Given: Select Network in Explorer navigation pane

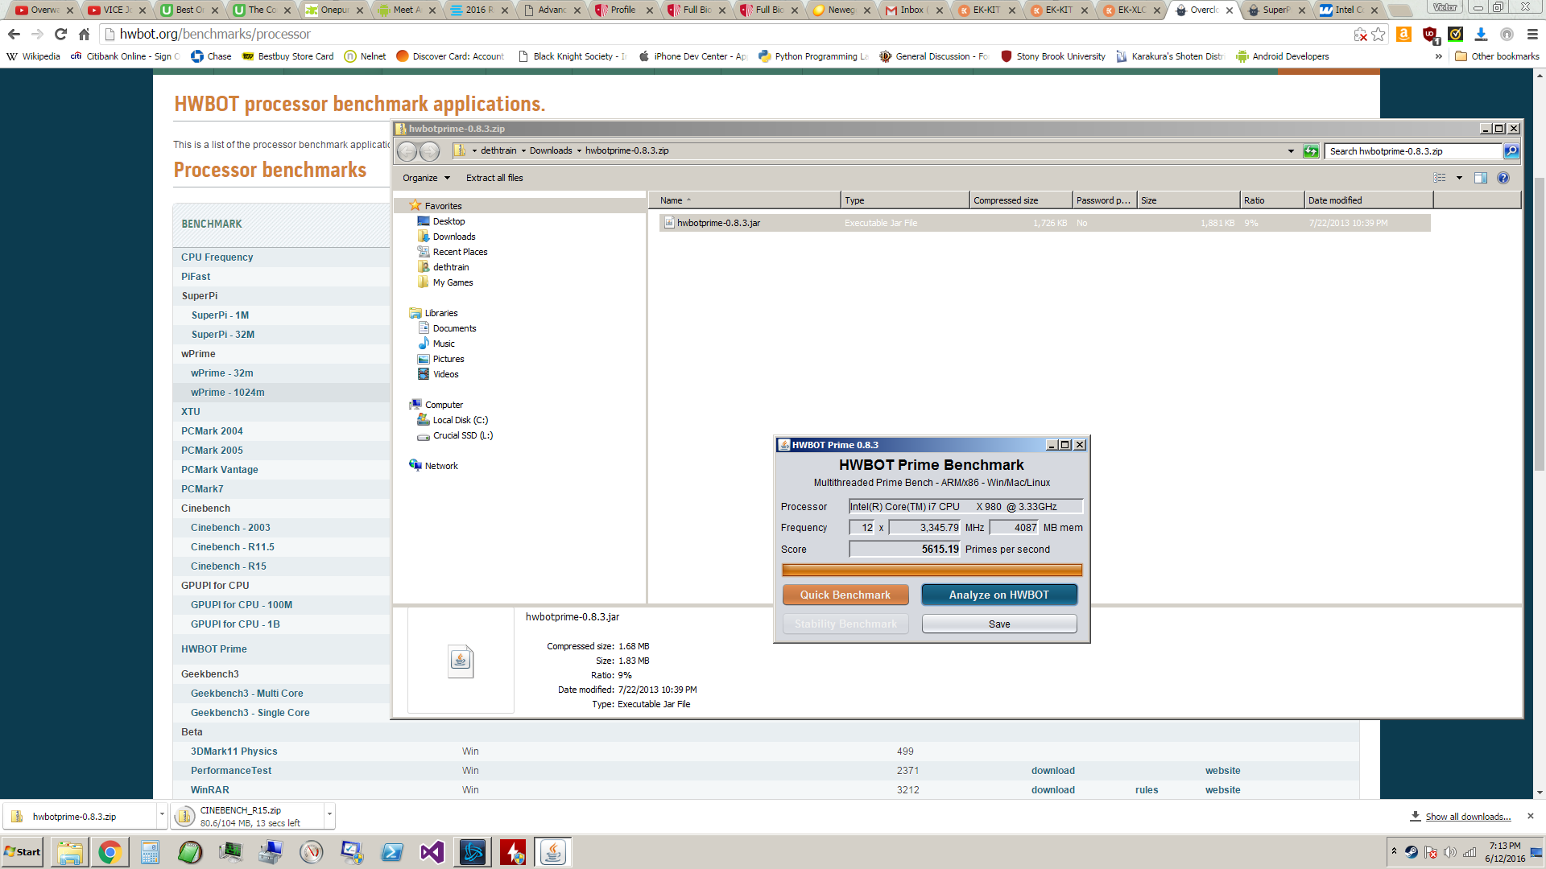Looking at the screenshot, I should (x=441, y=466).
